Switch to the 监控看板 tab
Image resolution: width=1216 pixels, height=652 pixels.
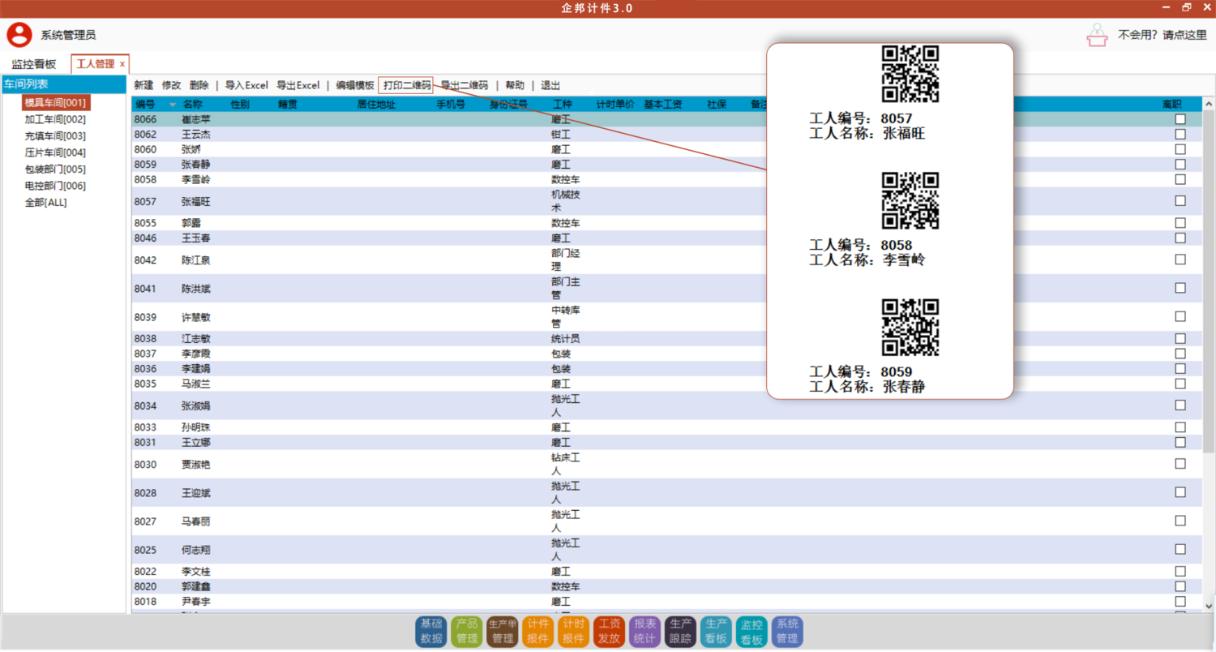click(34, 64)
